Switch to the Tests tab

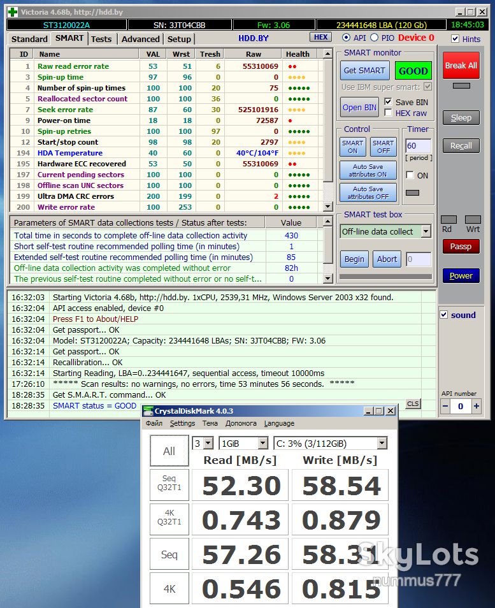[x=101, y=39]
